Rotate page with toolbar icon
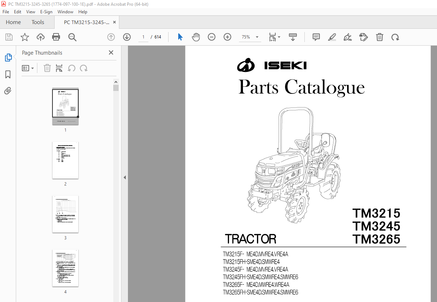 pyautogui.click(x=395, y=37)
